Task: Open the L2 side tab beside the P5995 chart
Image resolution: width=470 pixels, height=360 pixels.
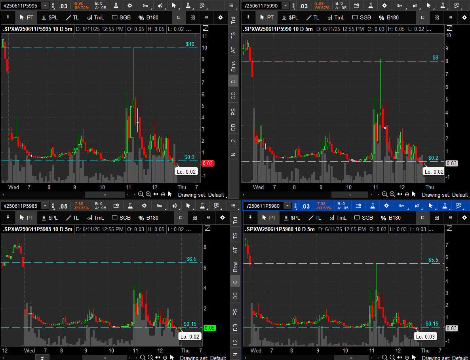Action: (234, 142)
